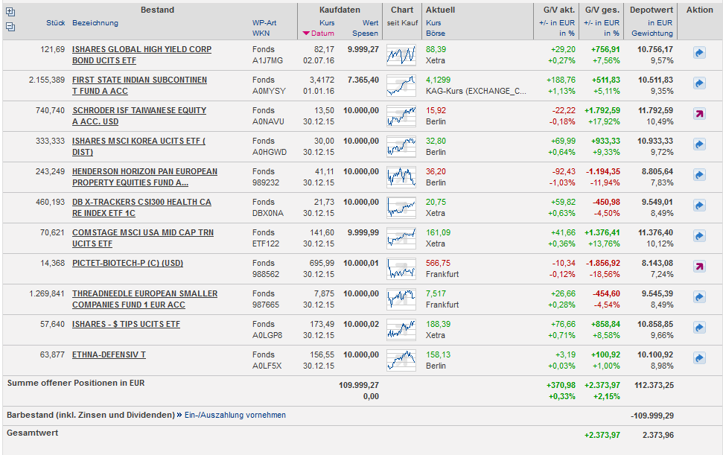723x455 pixels.
Task: Expand all positions with the plus icon
Action: [x=10, y=12]
